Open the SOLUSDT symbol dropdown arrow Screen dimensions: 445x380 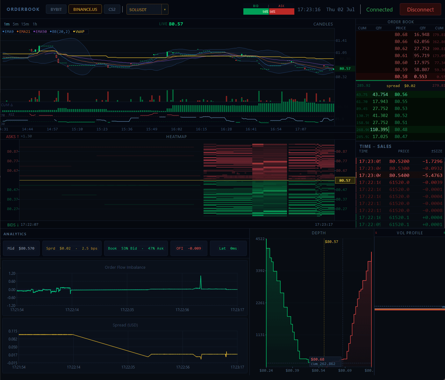click(165, 10)
